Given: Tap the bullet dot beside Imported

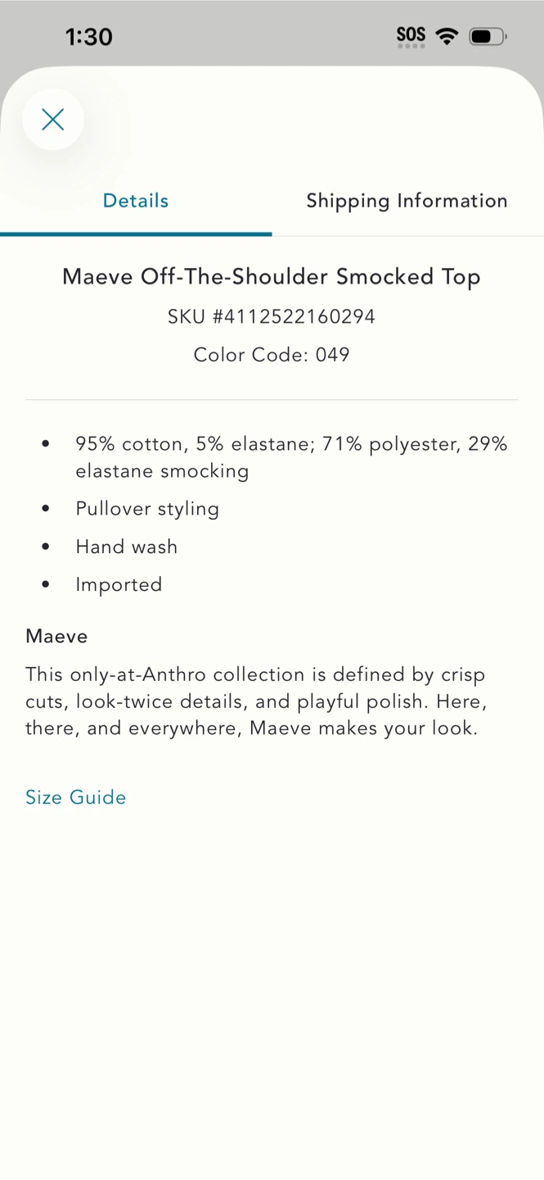Looking at the screenshot, I should coord(46,584).
